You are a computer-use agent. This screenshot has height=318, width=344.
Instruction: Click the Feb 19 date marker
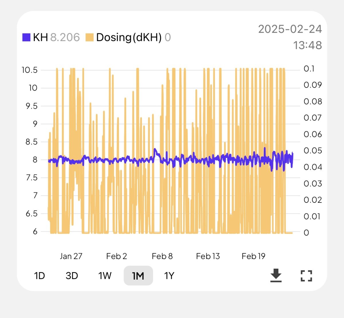click(x=253, y=256)
